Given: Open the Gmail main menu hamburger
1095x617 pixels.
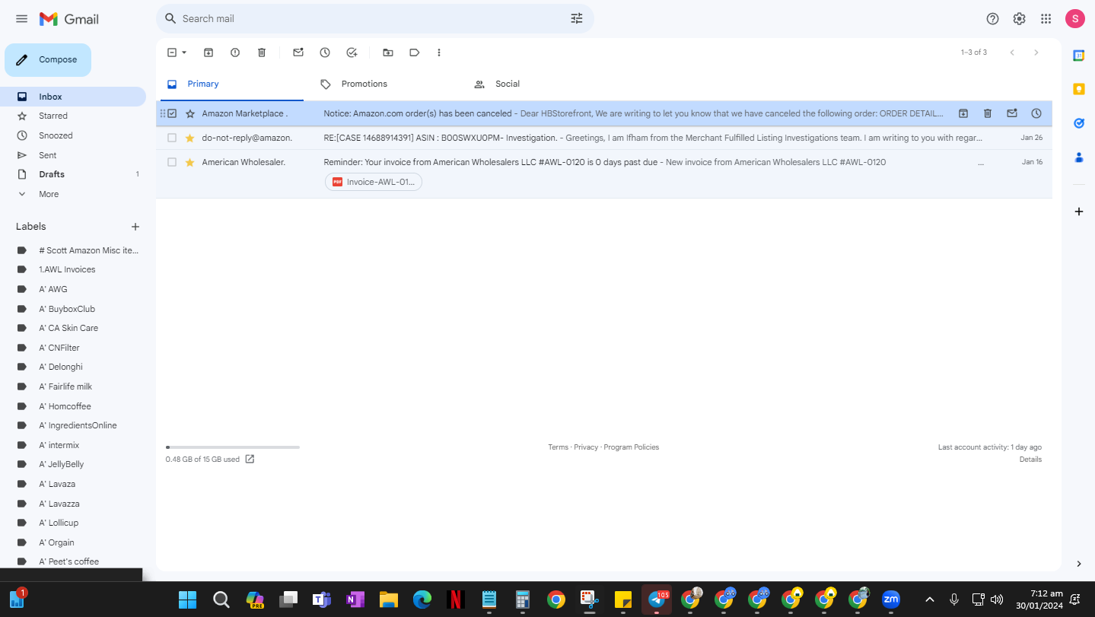Looking at the screenshot, I should tap(21, 19).
